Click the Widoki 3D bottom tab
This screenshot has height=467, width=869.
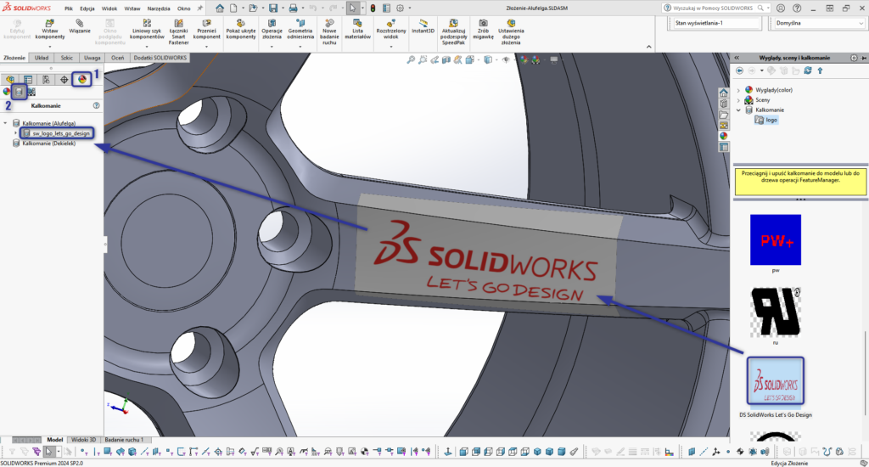point(84,440)
